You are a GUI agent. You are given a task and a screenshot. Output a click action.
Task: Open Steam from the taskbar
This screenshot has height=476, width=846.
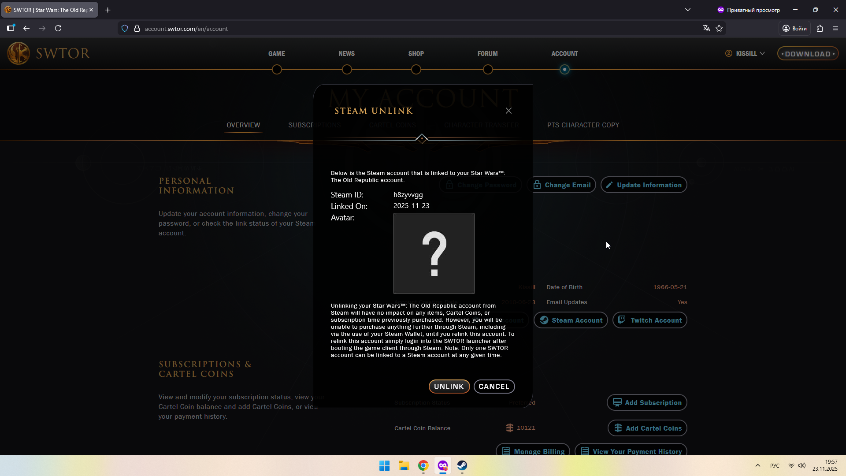click(x=462, y=465)
